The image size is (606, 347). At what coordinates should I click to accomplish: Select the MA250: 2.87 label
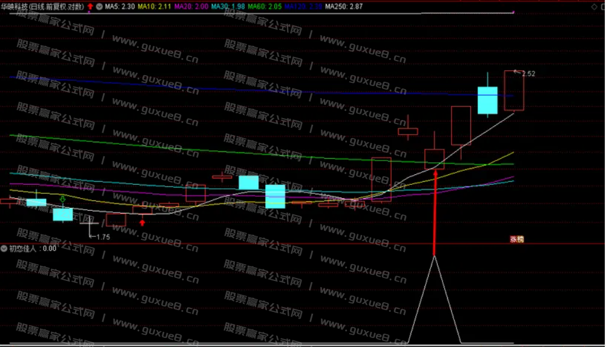(x=343, y=7)
